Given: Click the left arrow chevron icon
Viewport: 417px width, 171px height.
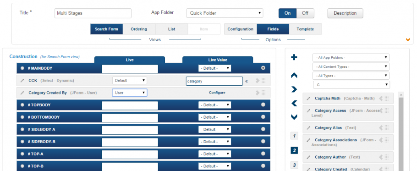Looking at the screenshot, I should click(x=294, y=103).
